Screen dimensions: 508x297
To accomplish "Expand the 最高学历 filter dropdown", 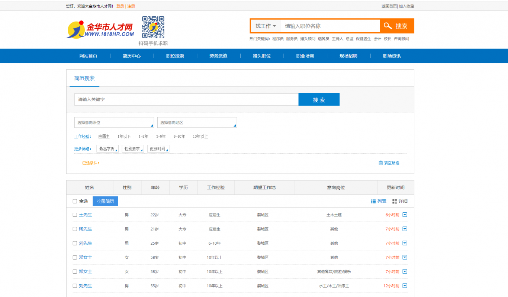I will [107, 149].
